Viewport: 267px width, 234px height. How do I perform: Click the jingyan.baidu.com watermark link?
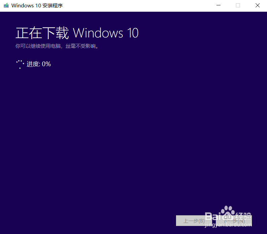pos(228,225)
